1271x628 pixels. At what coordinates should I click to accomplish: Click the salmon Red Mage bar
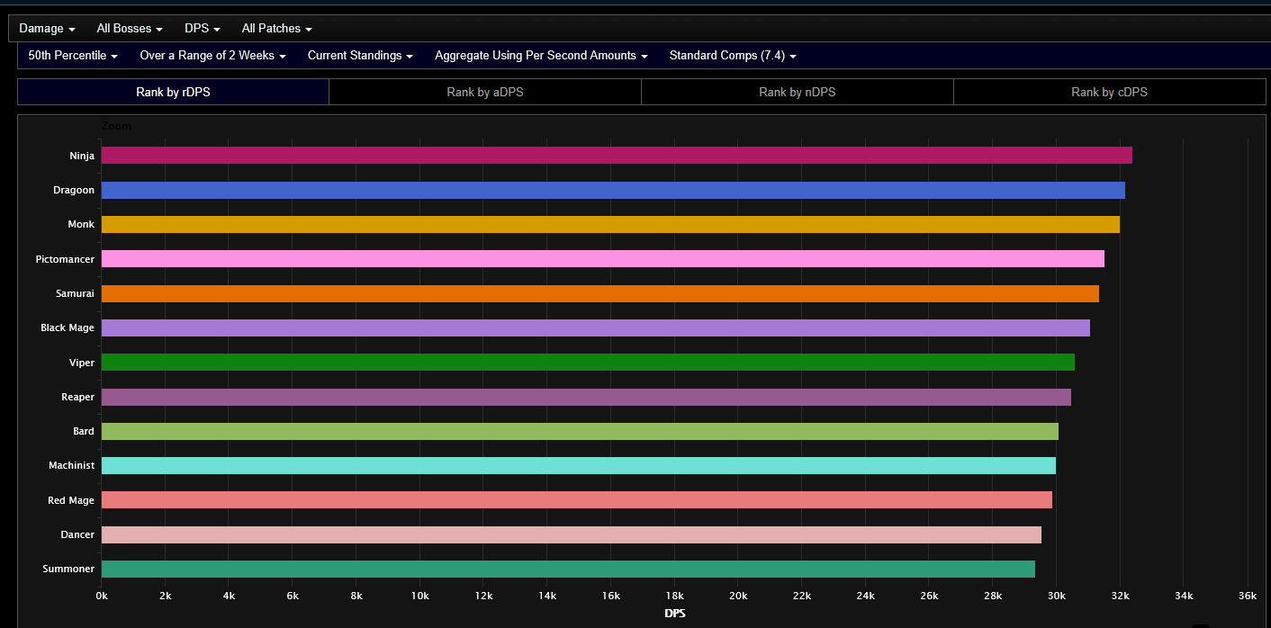577,500
